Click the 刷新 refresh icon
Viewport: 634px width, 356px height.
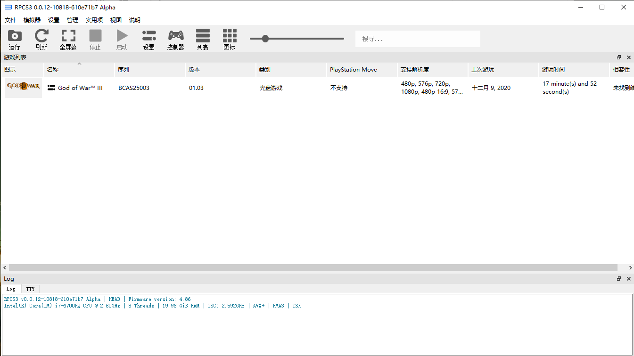pyautogui.click(x=41, y=36)
